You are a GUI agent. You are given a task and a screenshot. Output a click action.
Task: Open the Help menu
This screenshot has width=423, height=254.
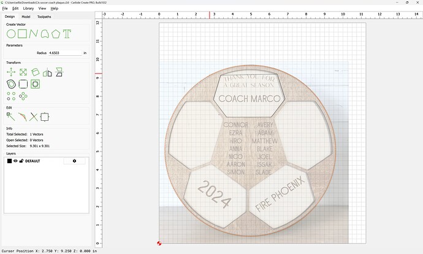click(x=55, y=9)
